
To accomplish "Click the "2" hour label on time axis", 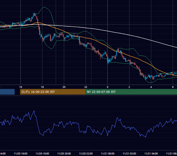I will click(129, 87).
